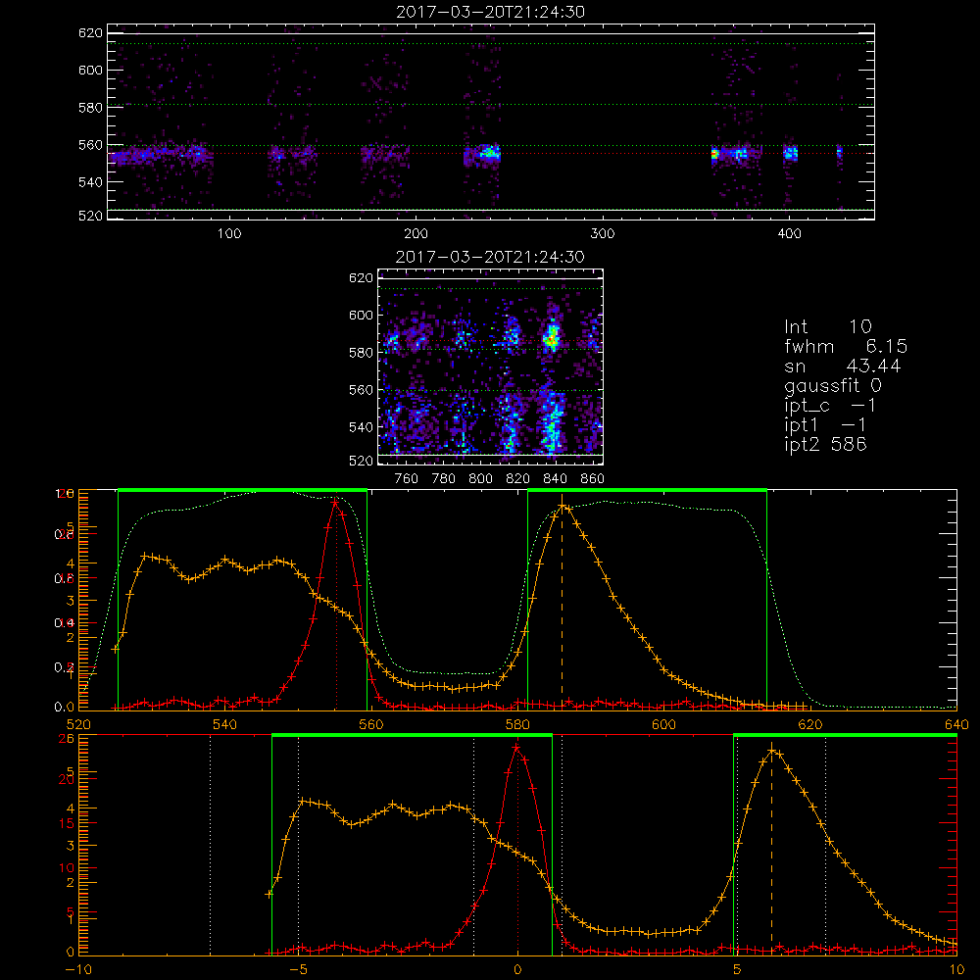Image resolution: width=980 pixels, height=980 pixels.
Task: Click y-axis label 540 of the middle image
Action: (x=362, y=427)
